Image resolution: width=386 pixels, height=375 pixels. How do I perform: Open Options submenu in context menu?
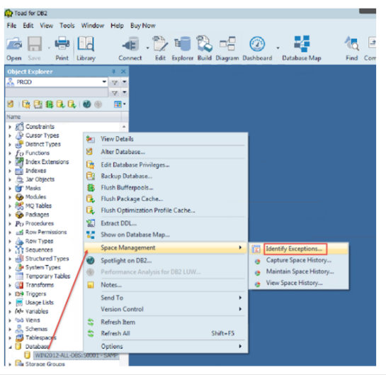[166, 347]
